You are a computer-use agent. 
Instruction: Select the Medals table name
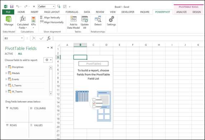coord(16,73)
